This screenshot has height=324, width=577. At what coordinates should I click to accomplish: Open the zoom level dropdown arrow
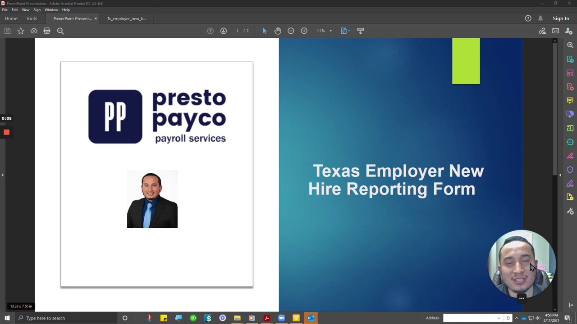click(330, 31)
